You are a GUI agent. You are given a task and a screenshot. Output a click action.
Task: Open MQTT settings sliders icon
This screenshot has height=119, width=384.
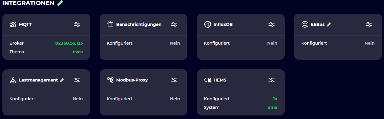click(77, 24)
